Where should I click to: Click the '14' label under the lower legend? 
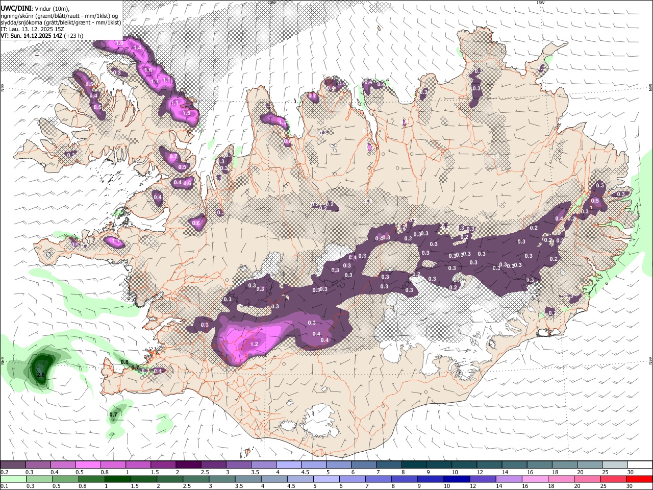click(499, 486)
